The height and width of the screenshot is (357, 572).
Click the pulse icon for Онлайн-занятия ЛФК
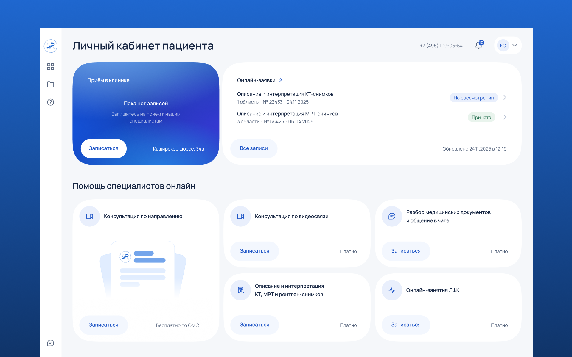pyautogui.click(x=392, y=290)
